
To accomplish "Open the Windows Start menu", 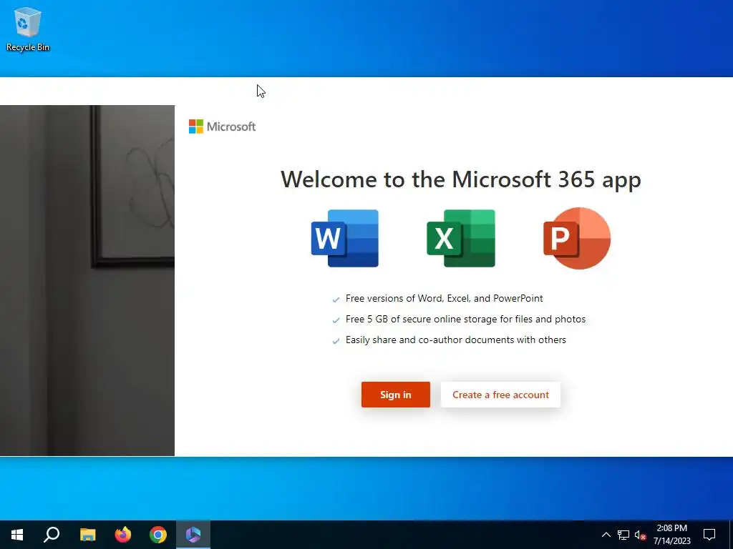I will tap(17, 535).
